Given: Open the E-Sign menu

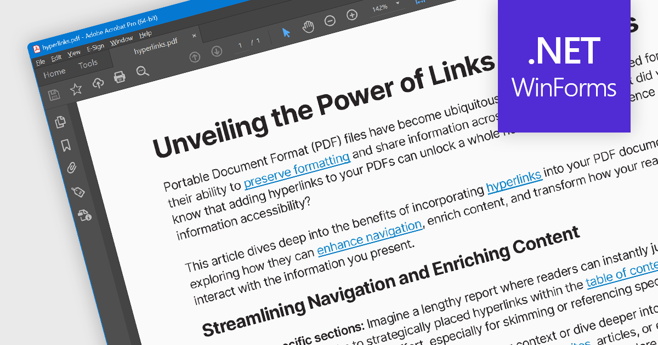Looking at the screenshot, I should [95, 48].
